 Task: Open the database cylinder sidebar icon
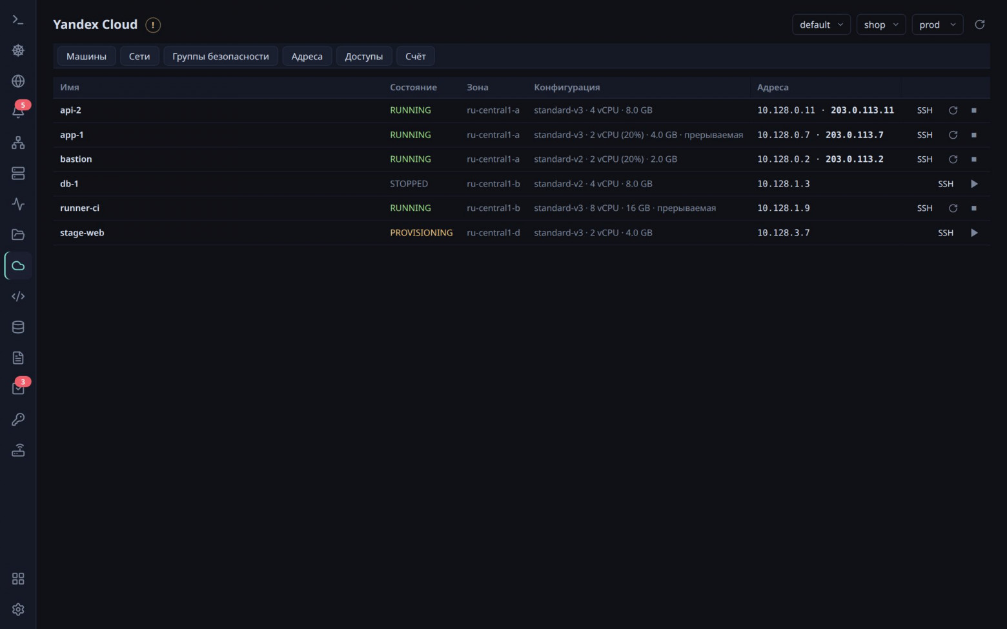[x=18, y=327]
